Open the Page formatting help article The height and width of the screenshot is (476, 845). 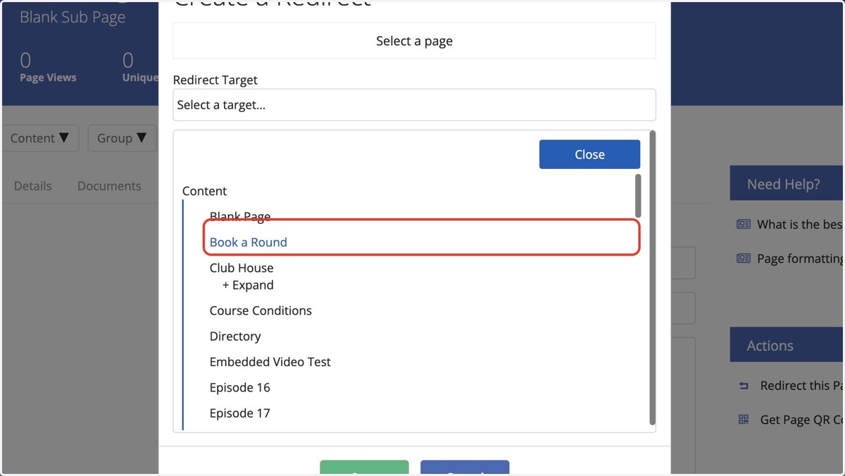(x=801, y=258)
